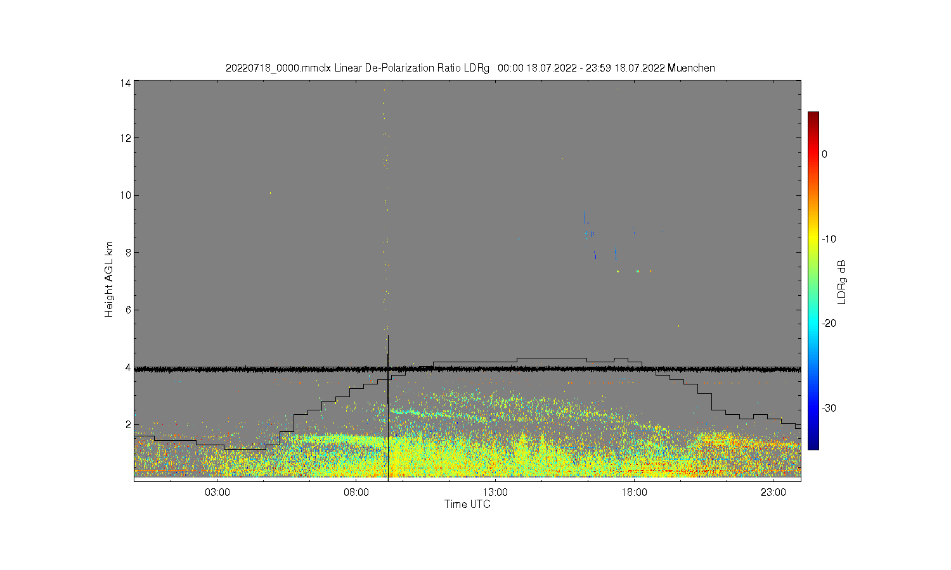Click the 2 km height tick label
Image resolution: width=951 pixels, height=570 pixels.
[128, 424]
